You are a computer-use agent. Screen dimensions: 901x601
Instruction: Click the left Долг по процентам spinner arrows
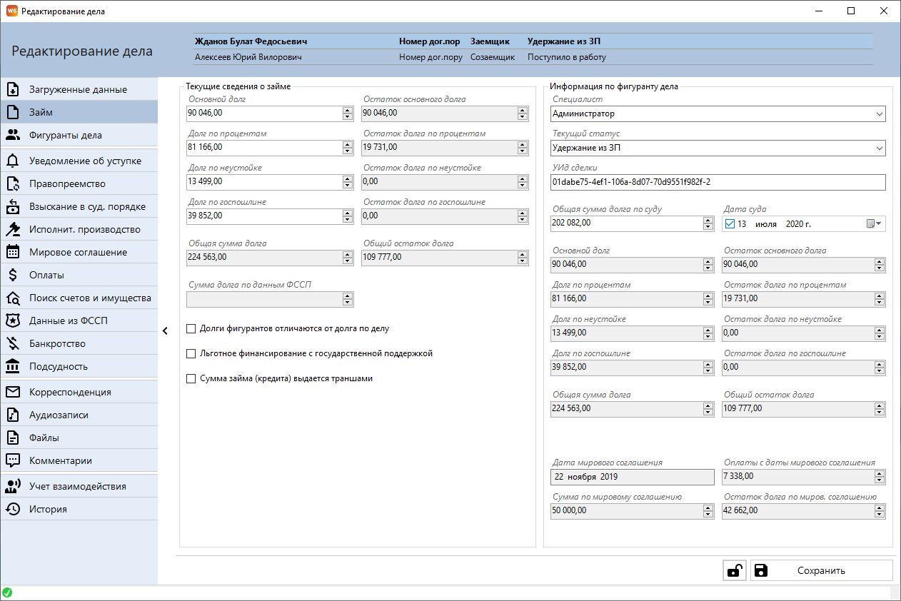[x=348, y=147]
